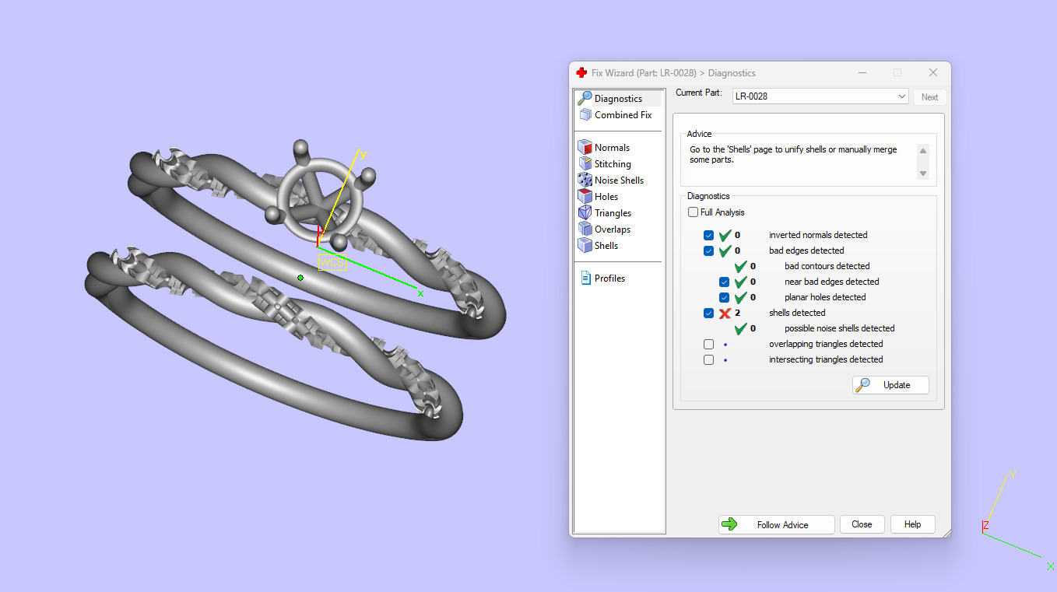
Task: Click the dialog resize grip corner
Action: click(x=946, y=533)
